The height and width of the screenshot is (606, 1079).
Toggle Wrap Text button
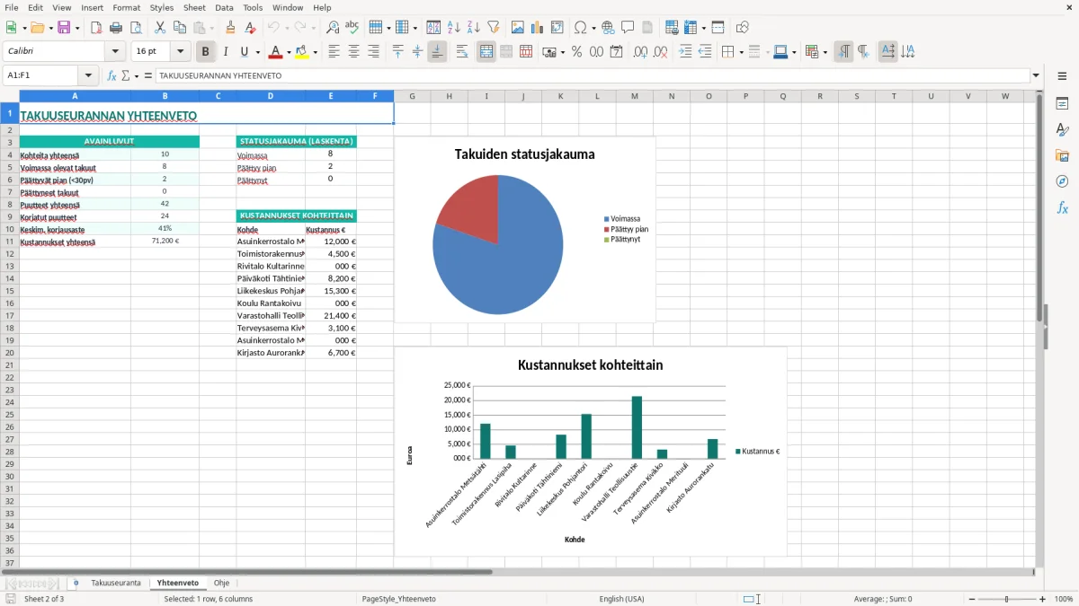pos(461,52)
